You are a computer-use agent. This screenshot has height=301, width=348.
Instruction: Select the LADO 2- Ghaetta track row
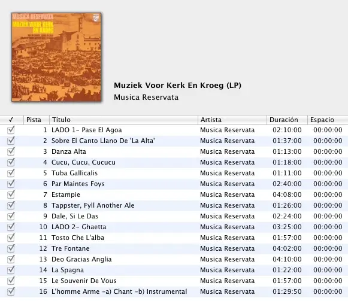[x=174, y=227]
